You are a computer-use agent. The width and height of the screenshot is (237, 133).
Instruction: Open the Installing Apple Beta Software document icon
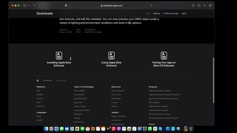point(59,55)
